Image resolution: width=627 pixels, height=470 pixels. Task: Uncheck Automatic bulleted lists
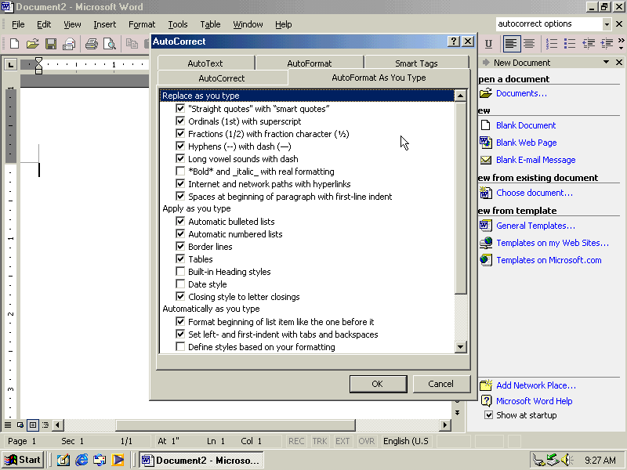coord(180,222)
